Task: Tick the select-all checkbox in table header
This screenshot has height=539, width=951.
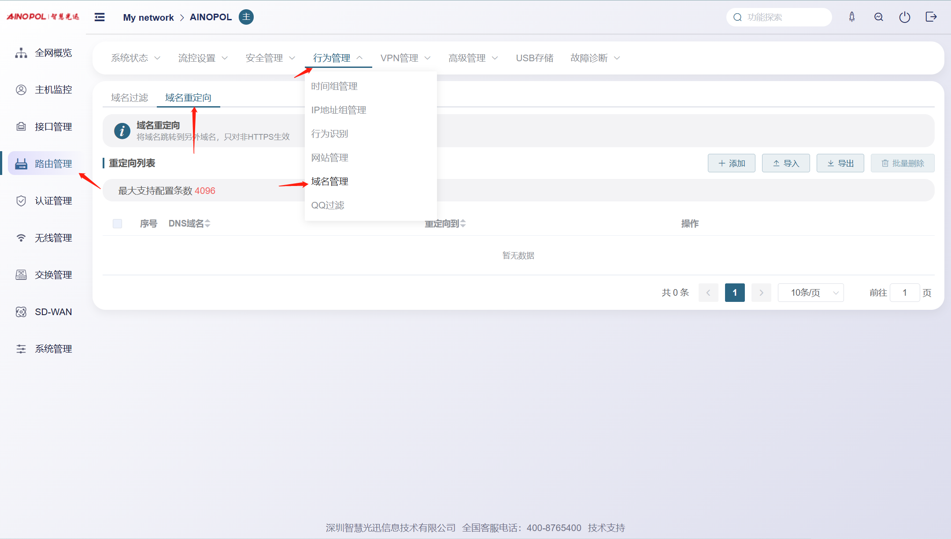Action: [117, 223]
